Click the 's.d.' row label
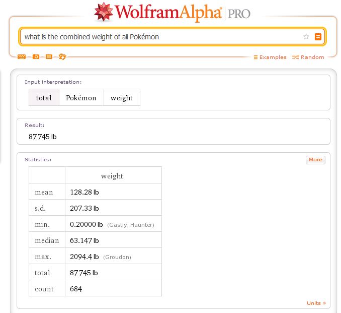This screenshot has height=313, width=341. point(40,208)
